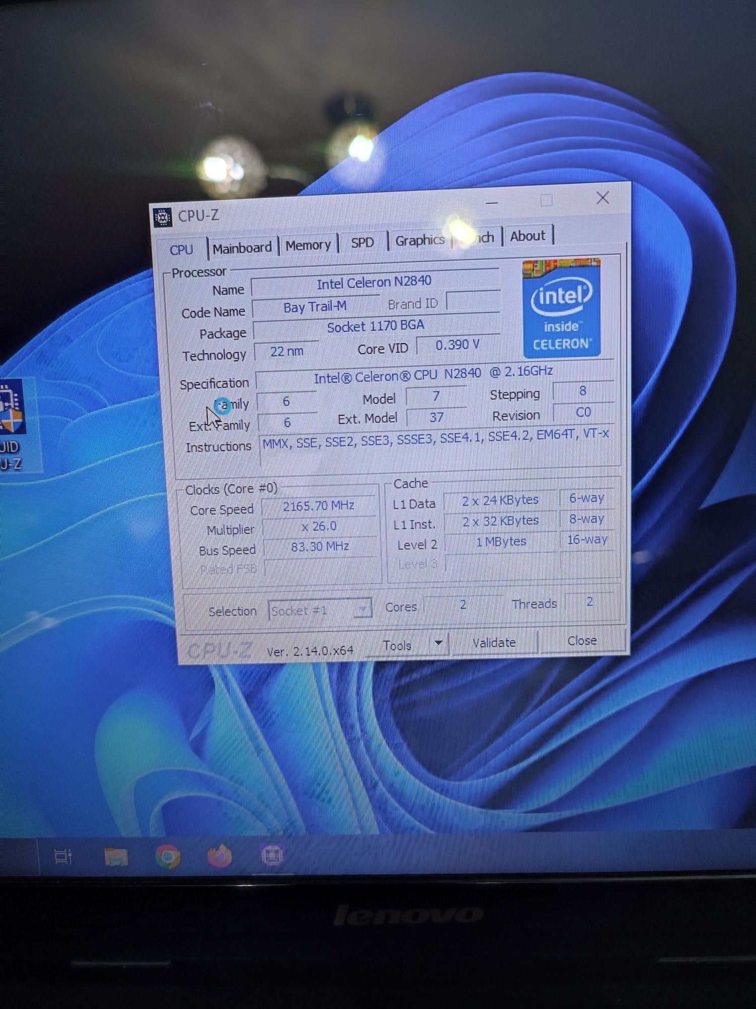
Task: Click the Technology value 22 nm
Action: click(x=287, y=351)
